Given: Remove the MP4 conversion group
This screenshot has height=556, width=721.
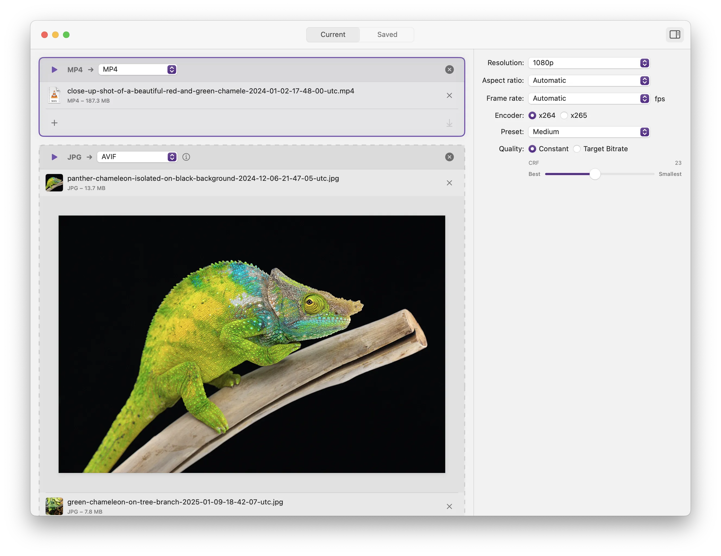Looking at the screenshot, I should pos(449,70).
